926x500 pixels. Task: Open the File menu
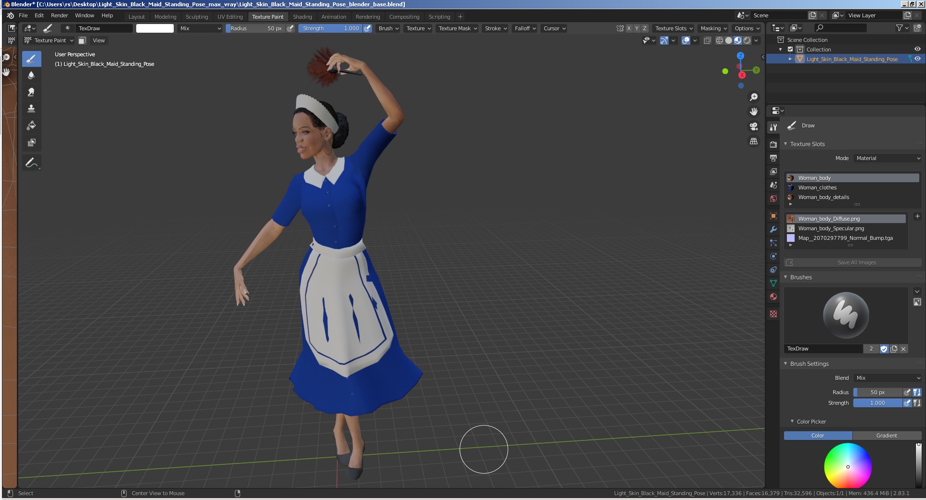coord(23,15)
